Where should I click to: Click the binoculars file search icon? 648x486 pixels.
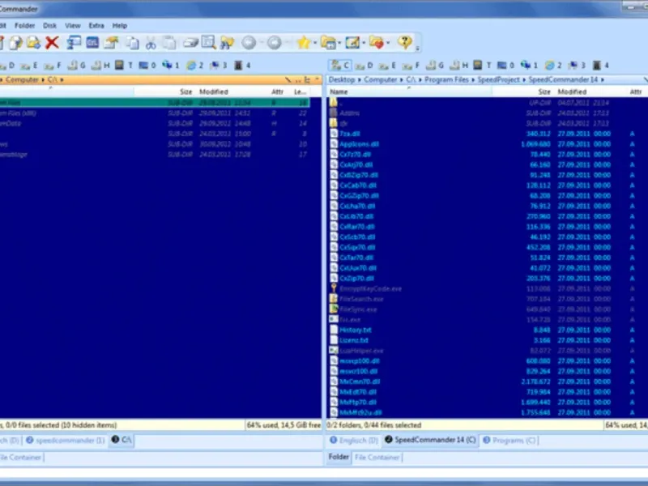point(227,43)
